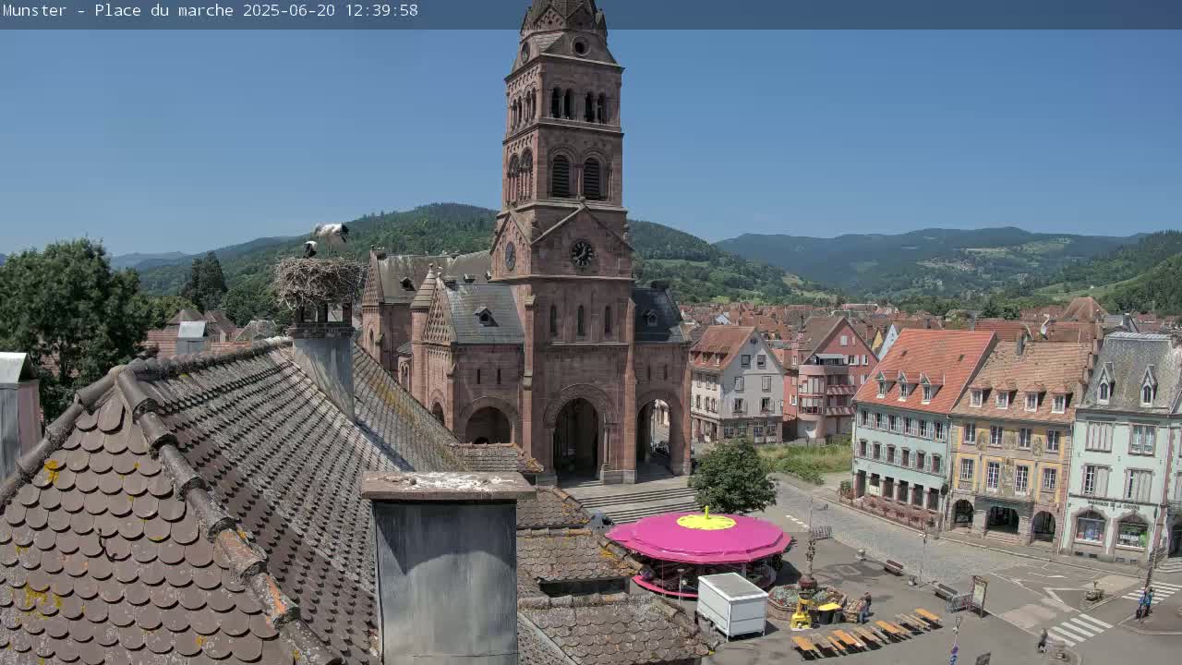Click the "Munster - Place du marche" caption text
Image resolution: width=1182 pixels, height=665 pixels.
coord(118,11)
